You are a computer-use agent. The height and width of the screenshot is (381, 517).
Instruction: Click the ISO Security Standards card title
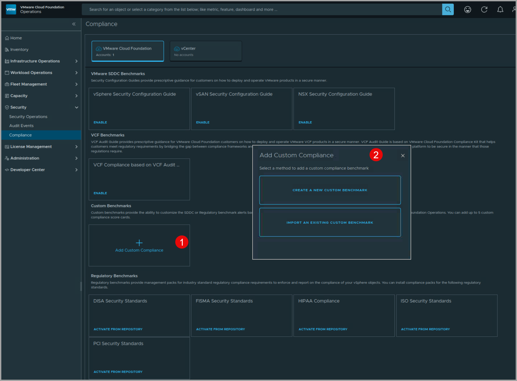426,301
